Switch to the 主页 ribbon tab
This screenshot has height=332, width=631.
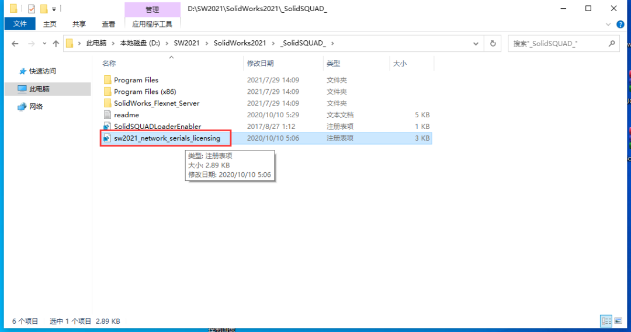coord(50,24)
